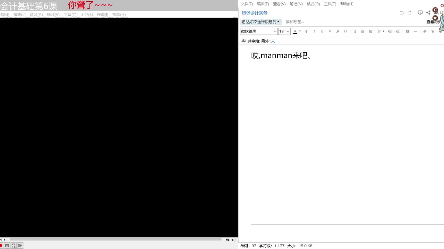Open the 视频(V) menu in the video player
444x249 pixels.
53,15
